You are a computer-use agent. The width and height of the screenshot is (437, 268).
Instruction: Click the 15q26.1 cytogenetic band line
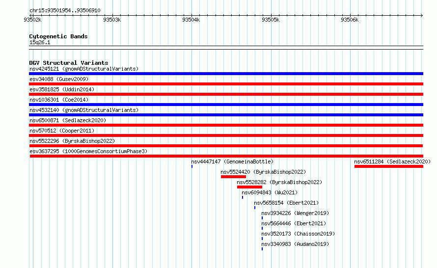click(x=226, y=48)
